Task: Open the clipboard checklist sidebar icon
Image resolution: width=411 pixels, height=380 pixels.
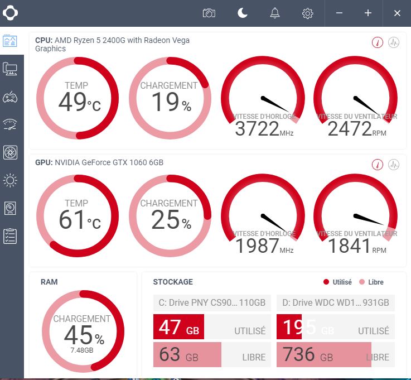Action: coord(10,235)
